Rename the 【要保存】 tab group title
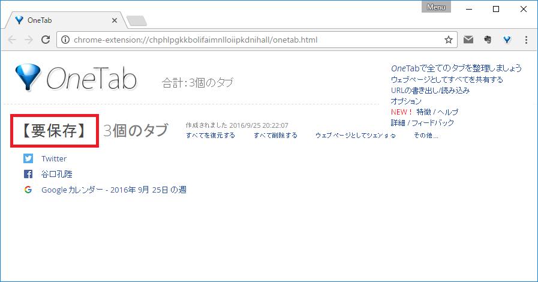The width and height of the screenshot is (538, 282). click(x=55, y=130)
